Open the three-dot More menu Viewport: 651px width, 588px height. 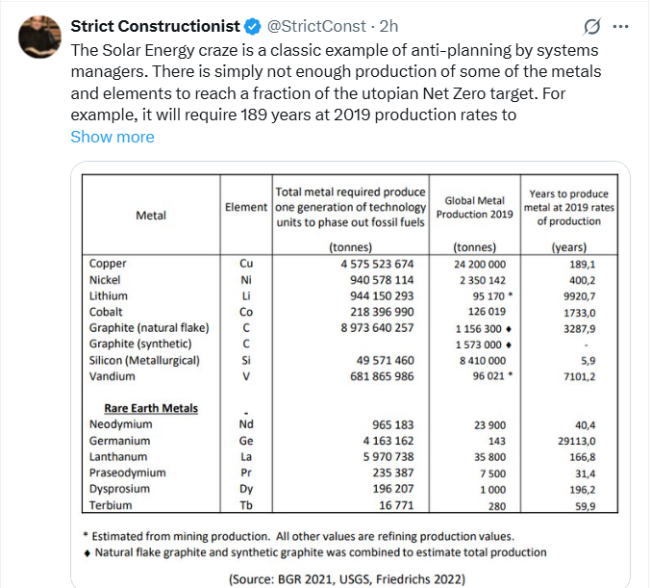click(x=621, y=26)
